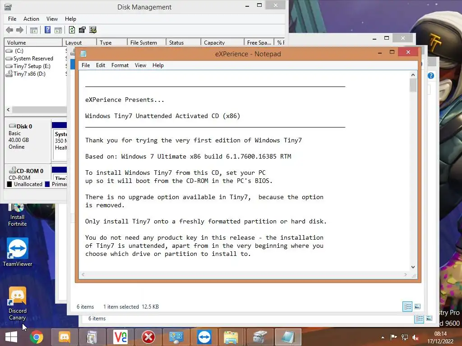Click the Notepad title bar icon
Image resolution: width=462 pixels, height=346 pixels.
(x=83, y=54)
